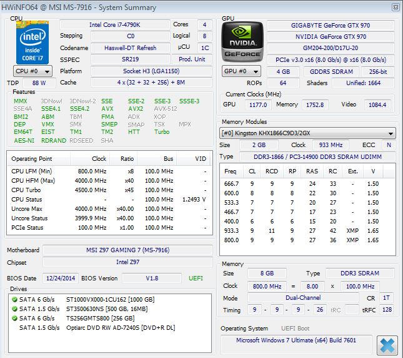Click the 1.2493 V VID value
Viewport: 403px width, 358px height.
pyautogui.click(x=194, y=200)
